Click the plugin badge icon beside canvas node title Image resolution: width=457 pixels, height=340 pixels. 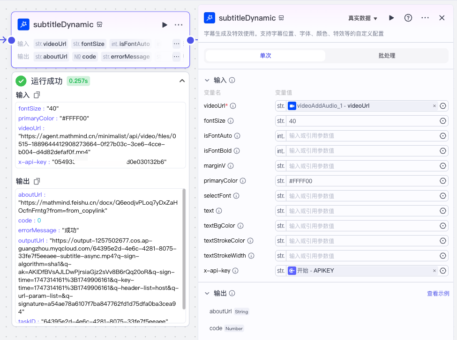click(x=99, y=25)
